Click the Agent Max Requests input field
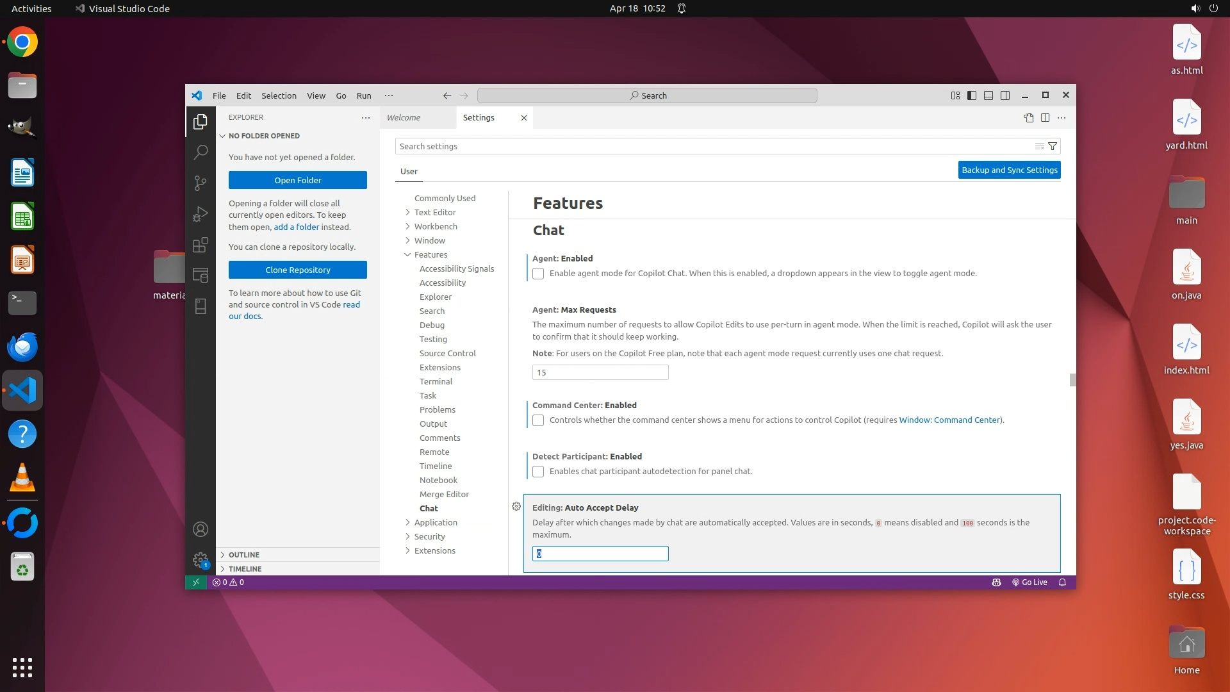1230x692 pixels. point(600,372)
